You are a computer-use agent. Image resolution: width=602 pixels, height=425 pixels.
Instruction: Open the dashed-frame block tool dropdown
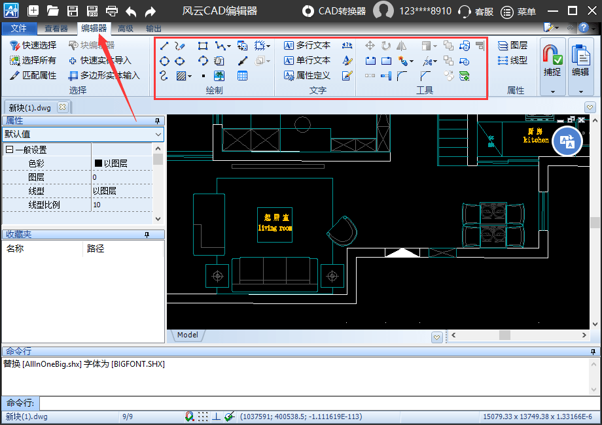[x=268, y=46]
